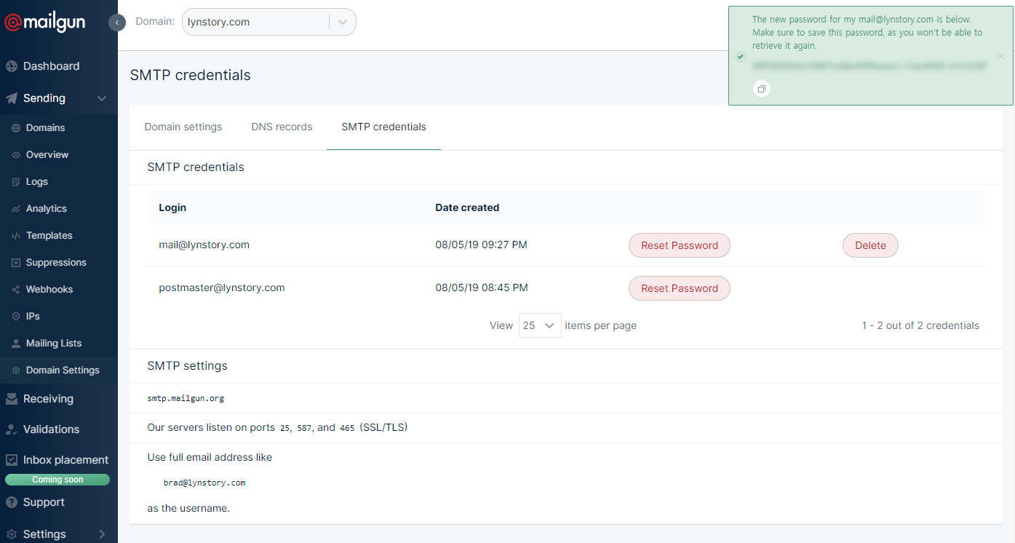This screenshot has width=1015, height=543.
Task: Open the items per page dropdown
Action: coord(540,325)
